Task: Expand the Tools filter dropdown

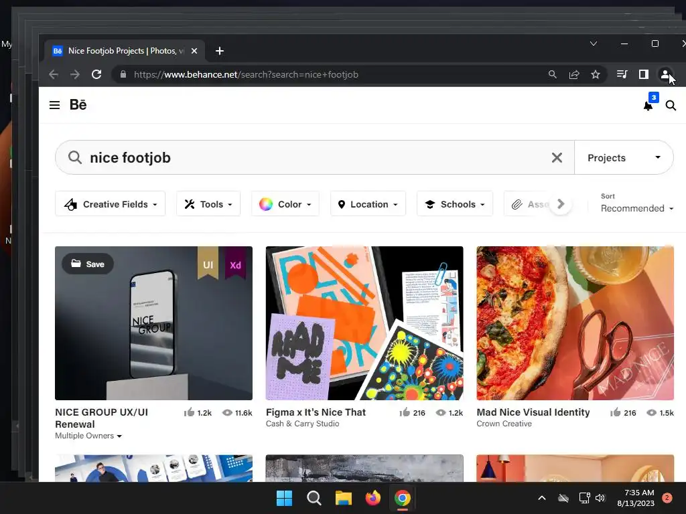Action: pyautogui.click(x=208, y=203)
